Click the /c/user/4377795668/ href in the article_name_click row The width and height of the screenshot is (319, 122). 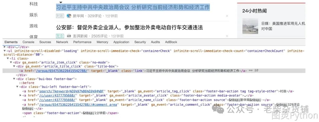pos(57,100)
